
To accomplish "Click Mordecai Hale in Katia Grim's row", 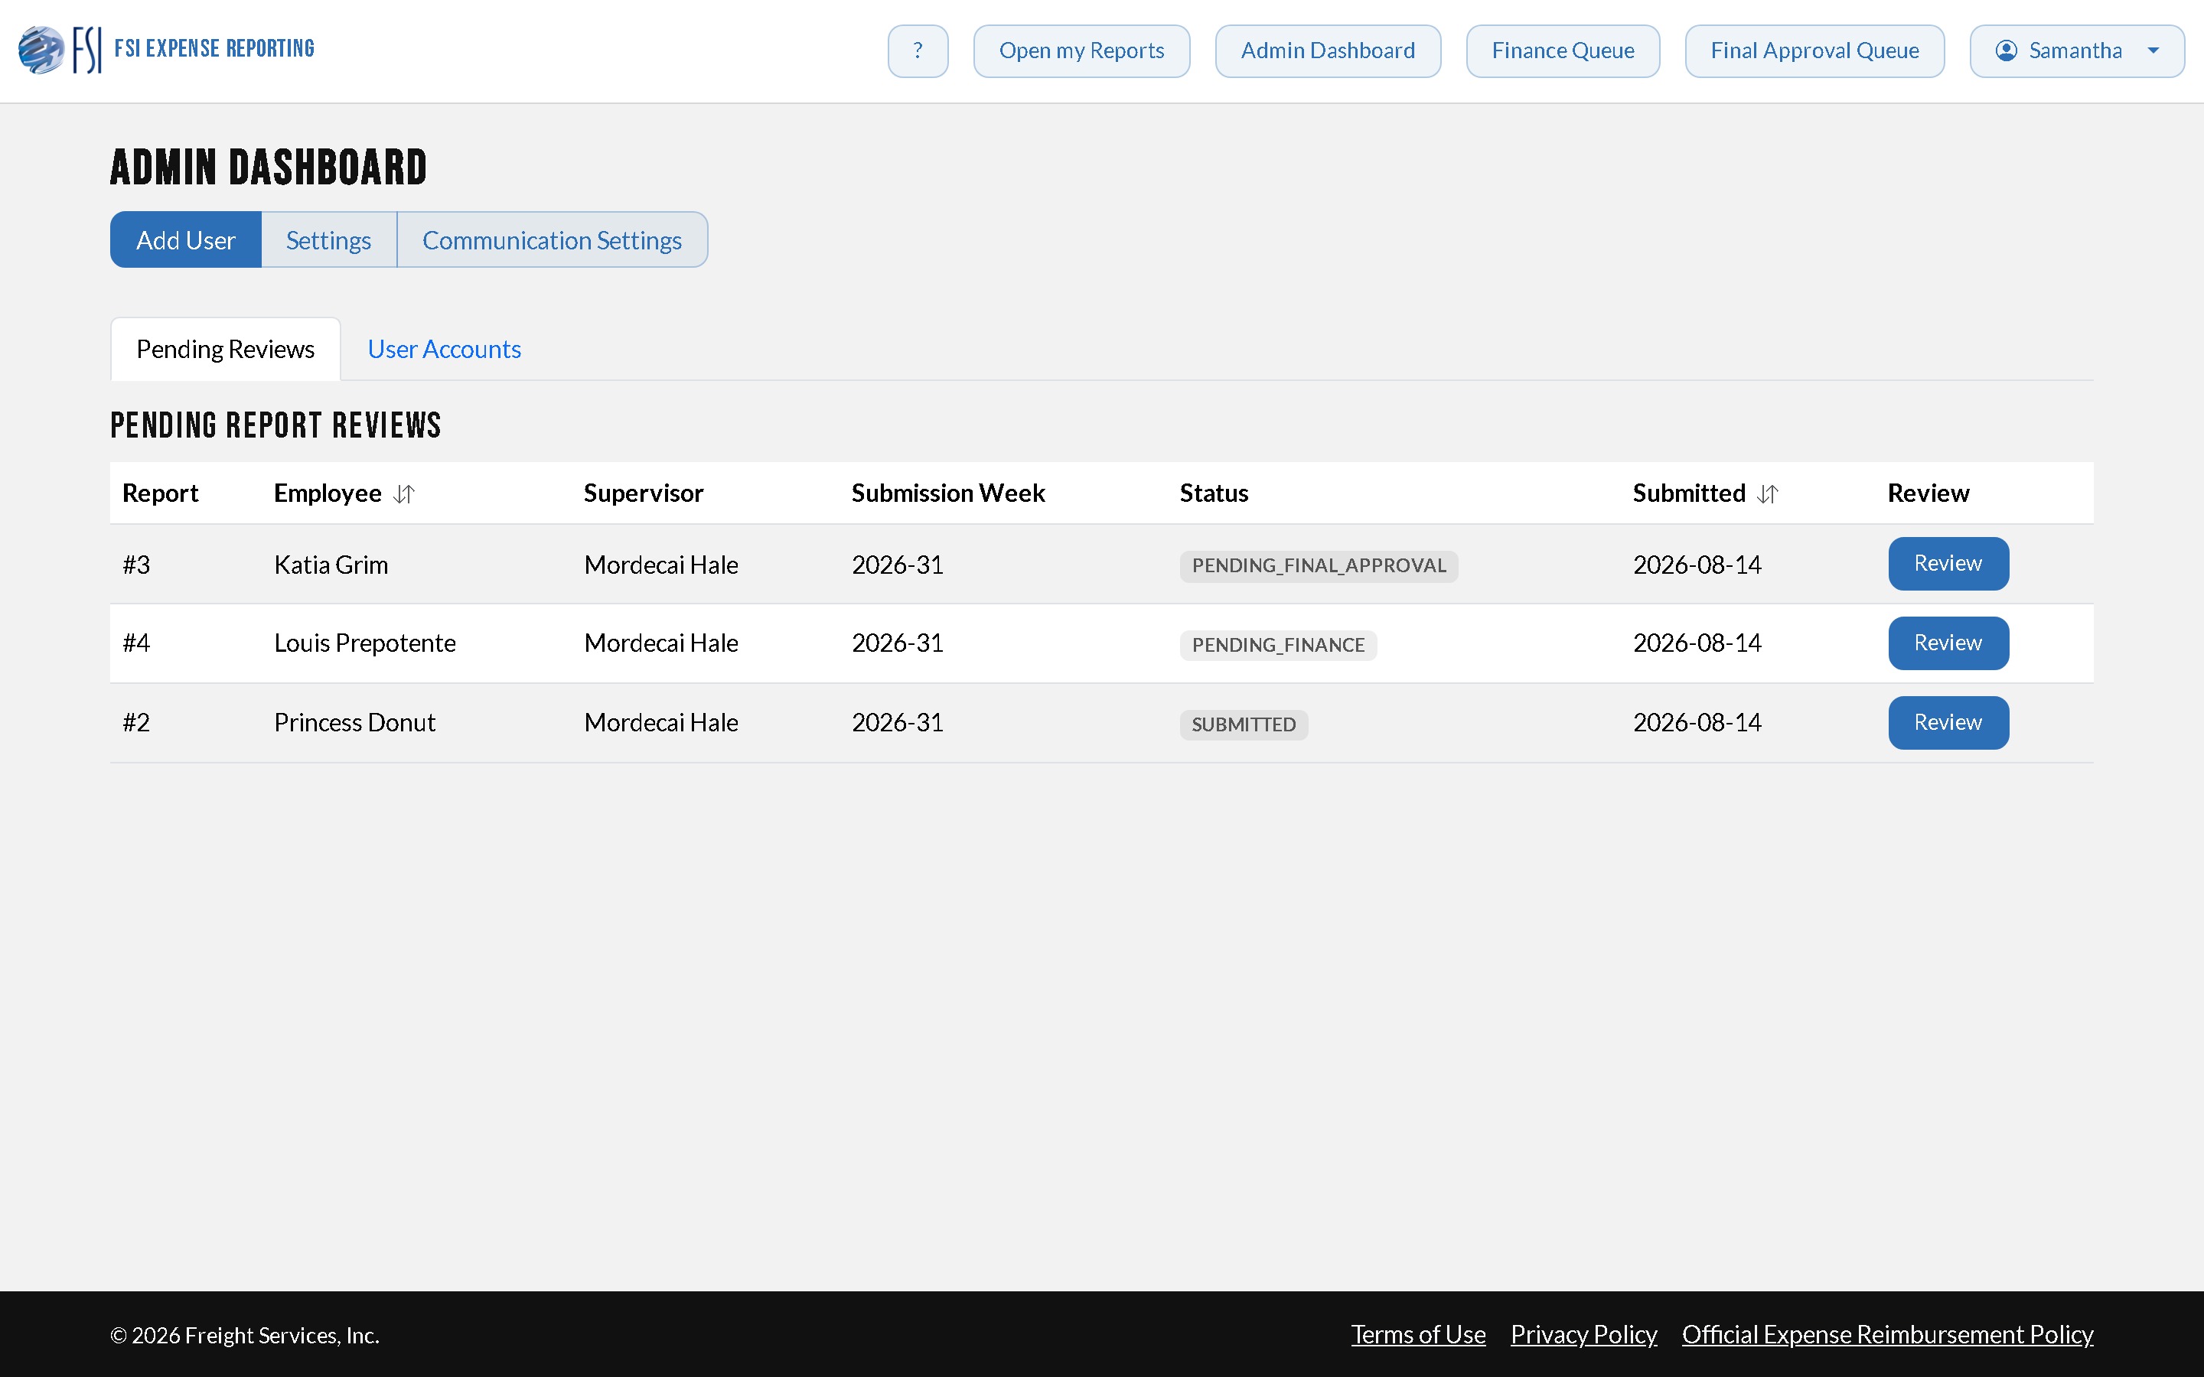I will coord(661,565).
